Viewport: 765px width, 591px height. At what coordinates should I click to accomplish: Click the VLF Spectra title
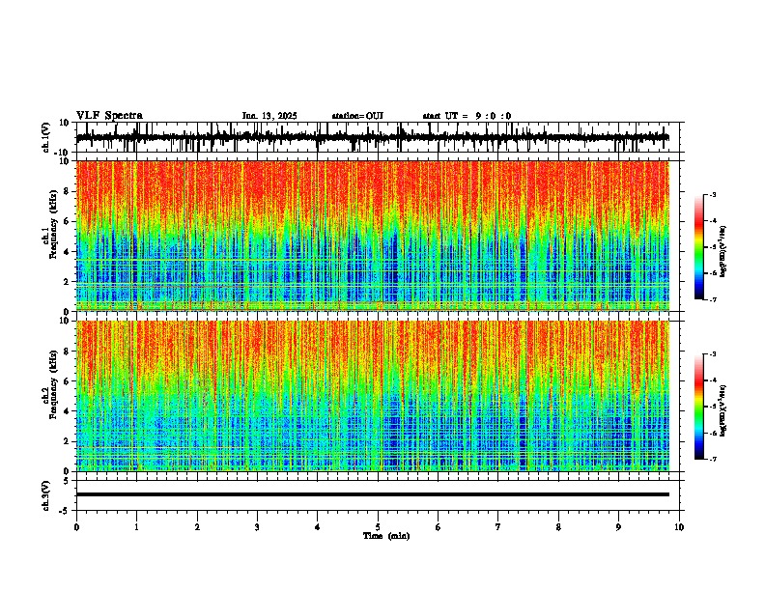(109, 116)
